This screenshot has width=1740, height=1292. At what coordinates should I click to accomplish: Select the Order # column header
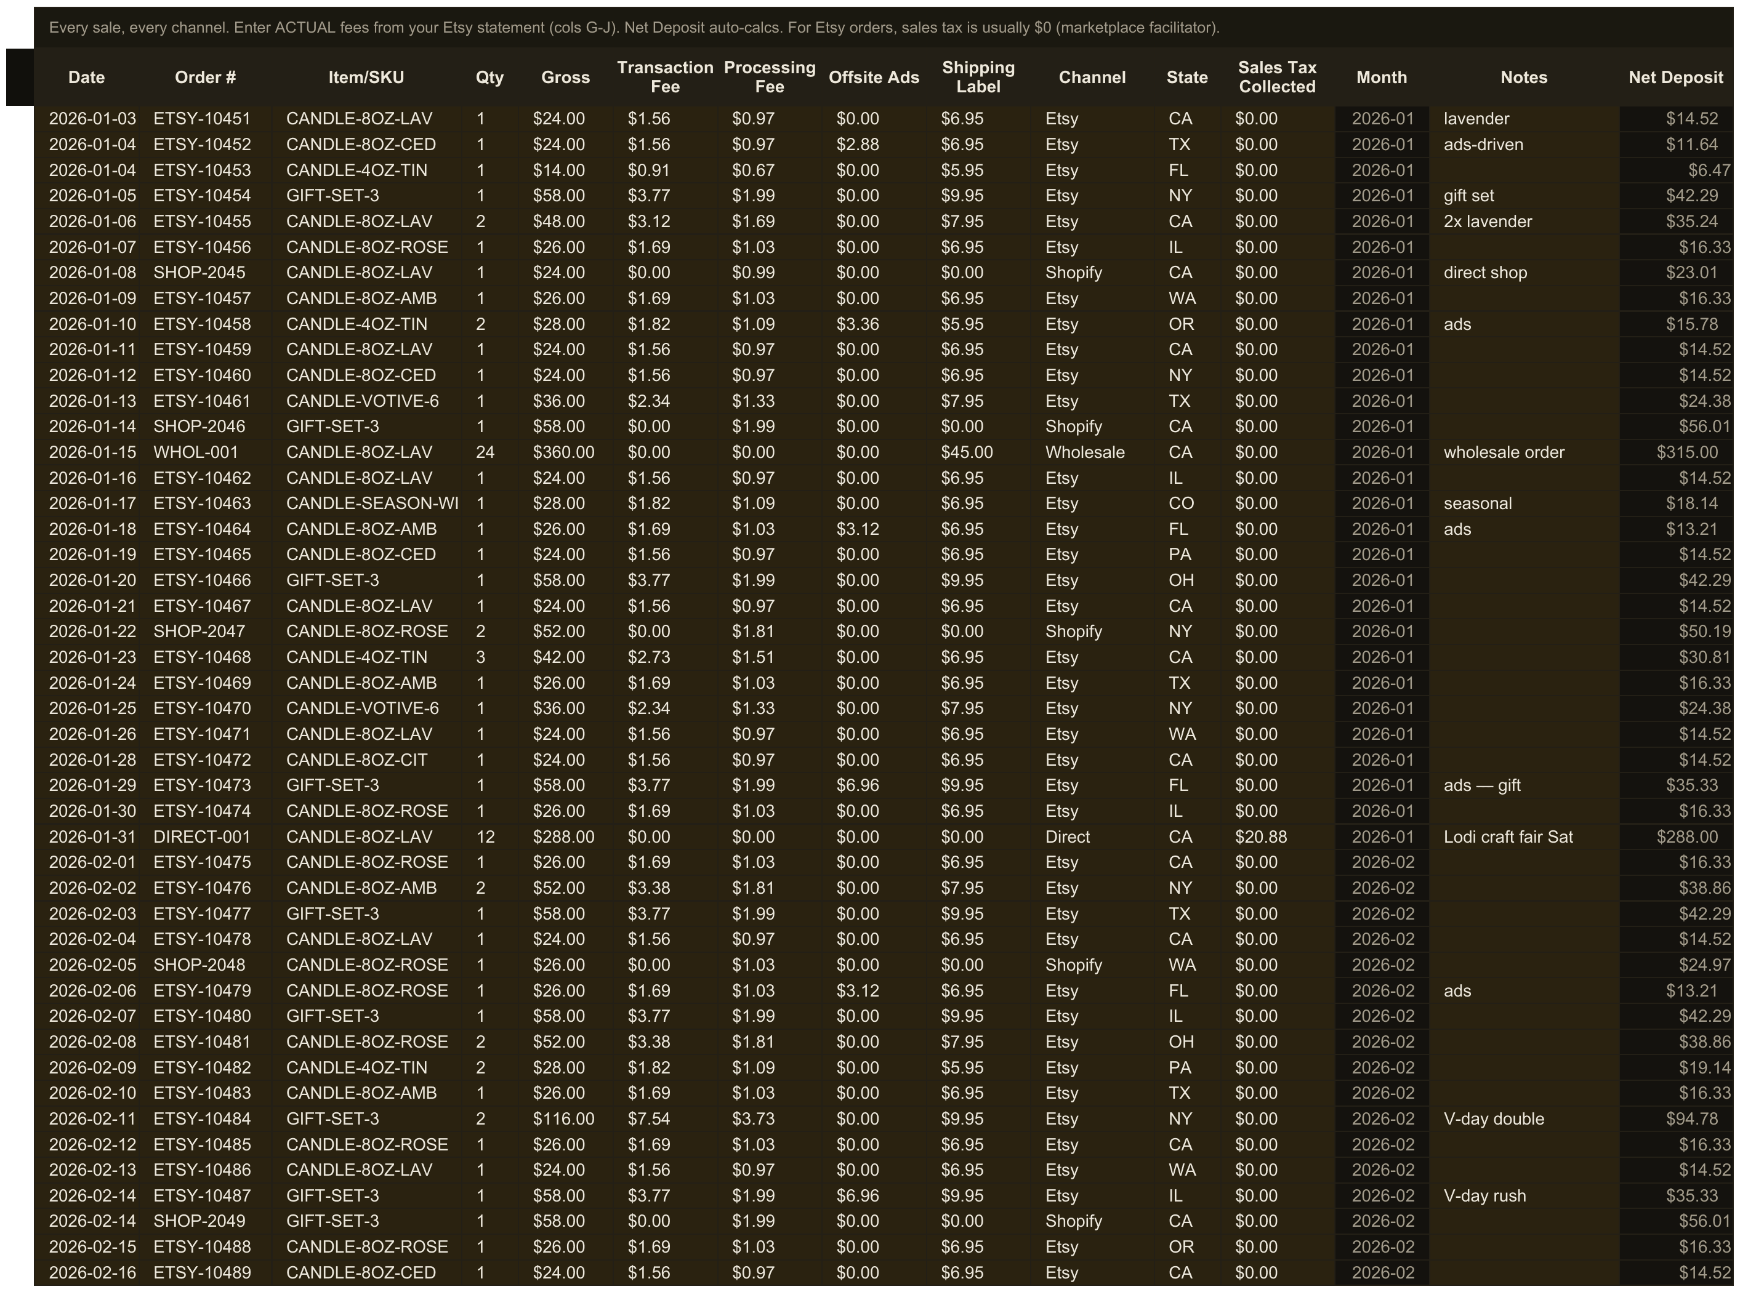coord(205,78)
